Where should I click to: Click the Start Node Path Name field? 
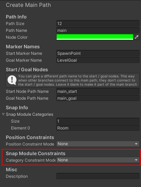pyautogui.click(x=98, y=91)
